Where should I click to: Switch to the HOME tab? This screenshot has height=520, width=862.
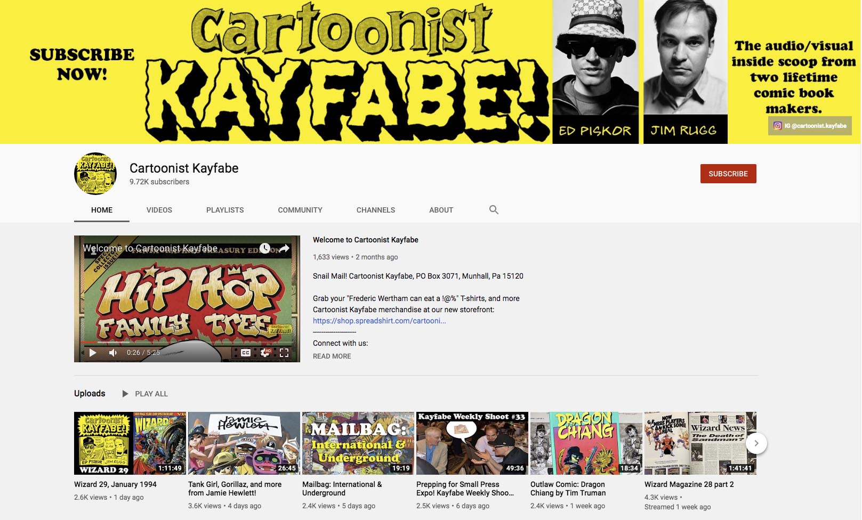pos(102,210)
